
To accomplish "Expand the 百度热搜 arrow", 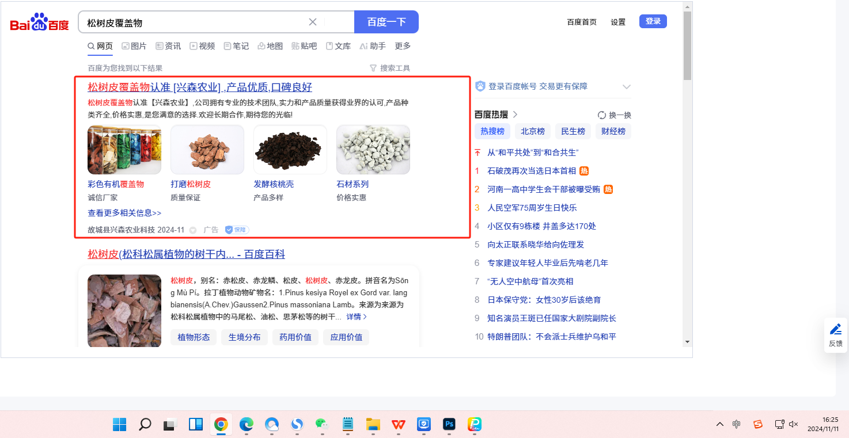I will pos(515,115).
